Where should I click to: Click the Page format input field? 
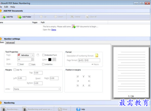[89, 60]
